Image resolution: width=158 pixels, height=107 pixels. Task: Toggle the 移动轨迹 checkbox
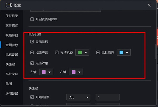57,52
